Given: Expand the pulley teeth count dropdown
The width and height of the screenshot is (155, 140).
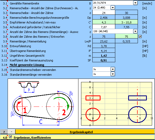Looking at the screenshot, I should coord(113,8).
